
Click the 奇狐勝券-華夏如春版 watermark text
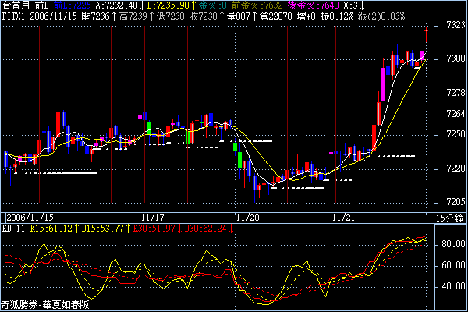point(44,306)
